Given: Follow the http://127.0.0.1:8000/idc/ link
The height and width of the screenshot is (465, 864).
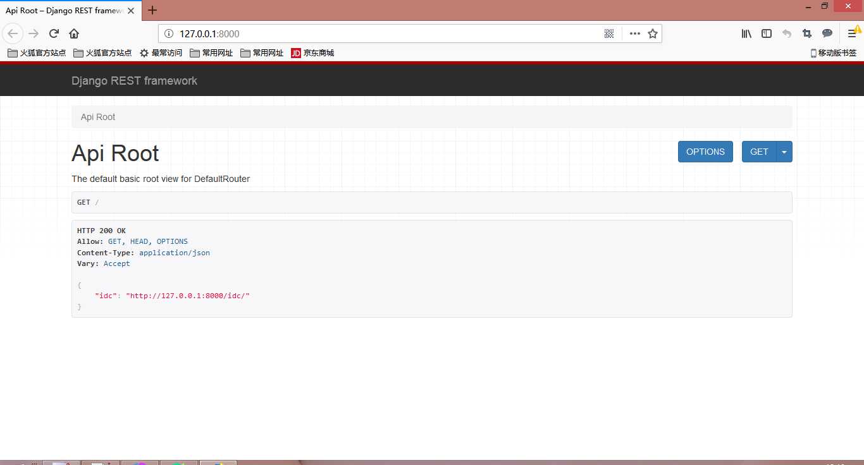Looking at the screenshot, I should 188,296.
